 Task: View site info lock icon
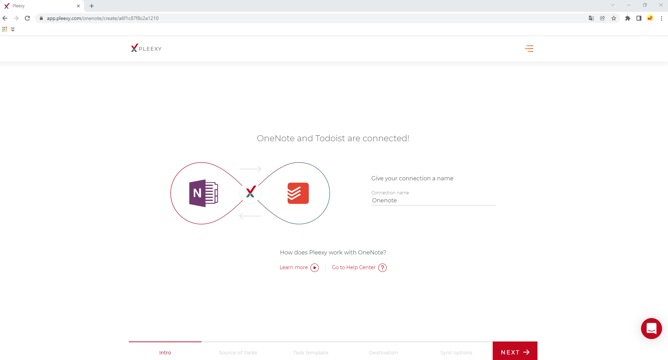coord(41,18)
